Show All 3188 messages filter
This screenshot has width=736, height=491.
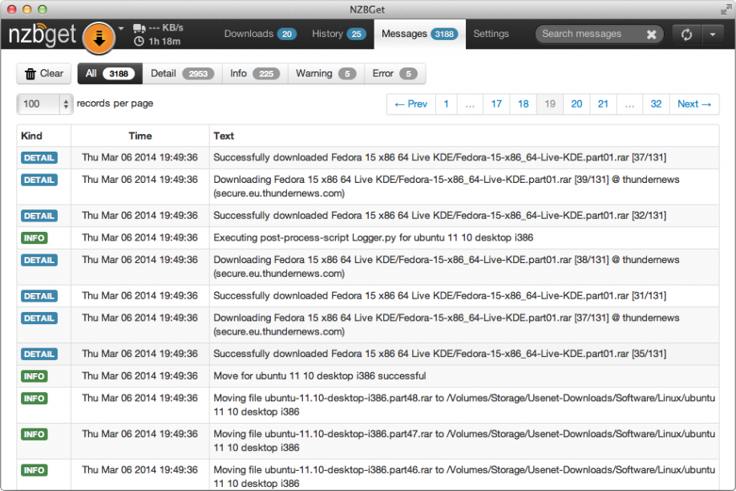tap(110, 74)
